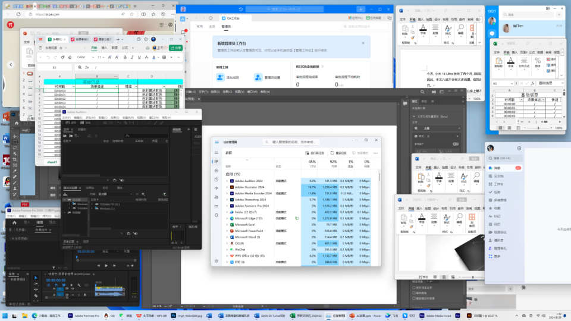Image resolution: width=571 pixels, height=321 pixels.
Task: Open Performance page in Task Manager sidebar
Action: [217, 171]
